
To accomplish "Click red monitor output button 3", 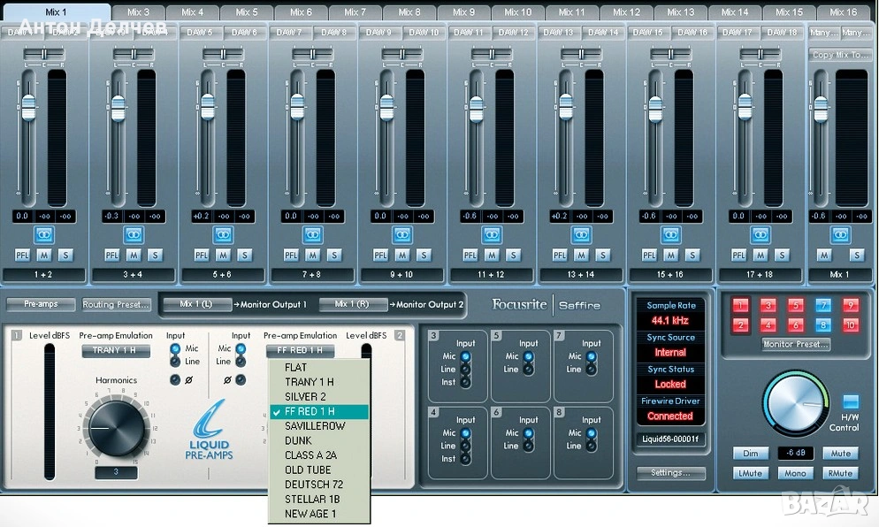I will point(768,306).
